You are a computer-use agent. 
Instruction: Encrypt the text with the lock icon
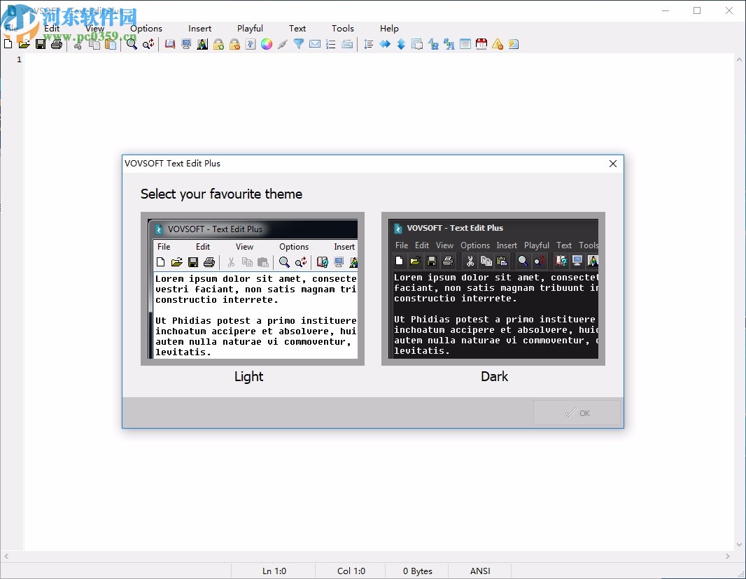click(x=219, y=43)
